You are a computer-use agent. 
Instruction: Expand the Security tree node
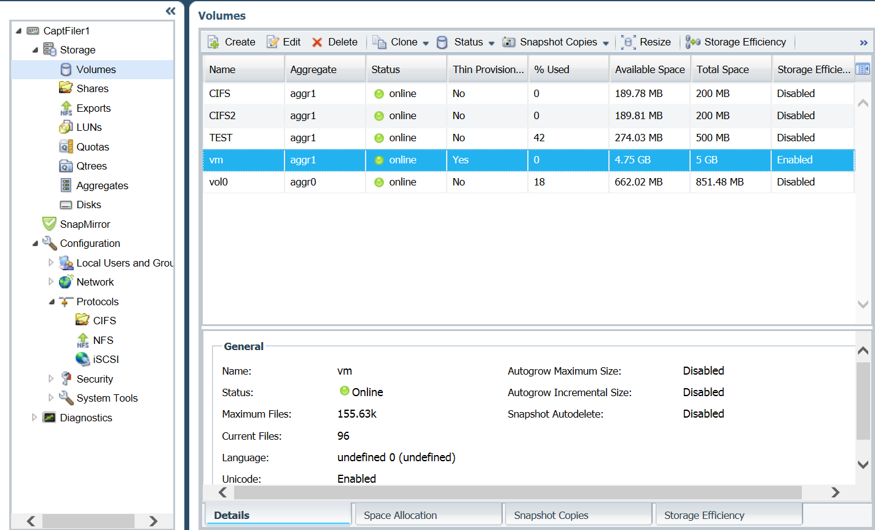[x=51, y=379]
